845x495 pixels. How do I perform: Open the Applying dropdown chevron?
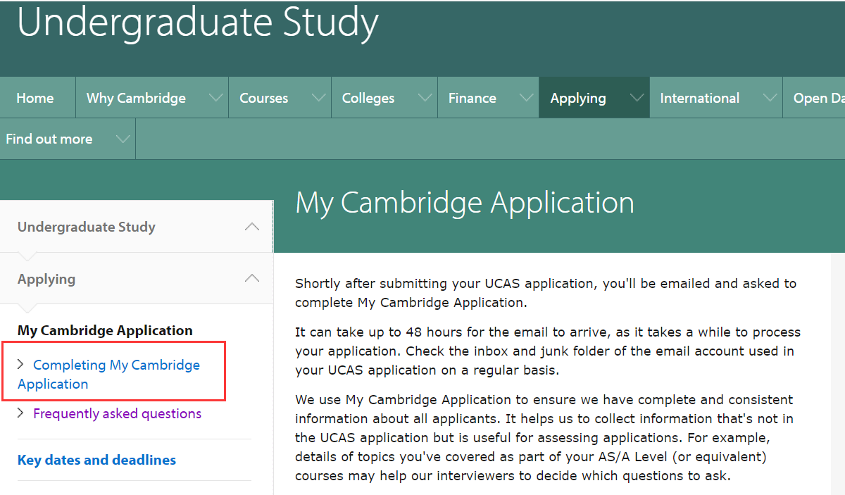tap(637, 98)
